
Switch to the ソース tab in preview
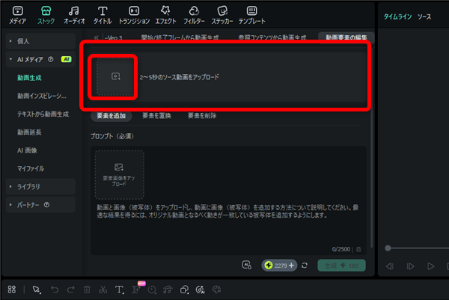click(x=424, y=16)
